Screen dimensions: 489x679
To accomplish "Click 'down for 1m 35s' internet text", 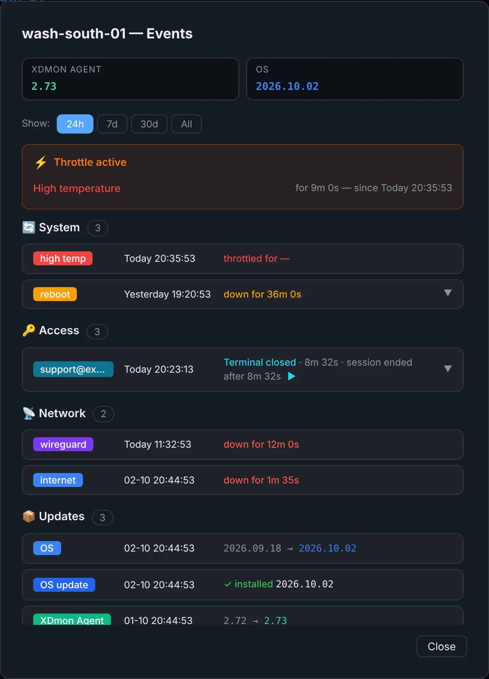I will 261,480.
